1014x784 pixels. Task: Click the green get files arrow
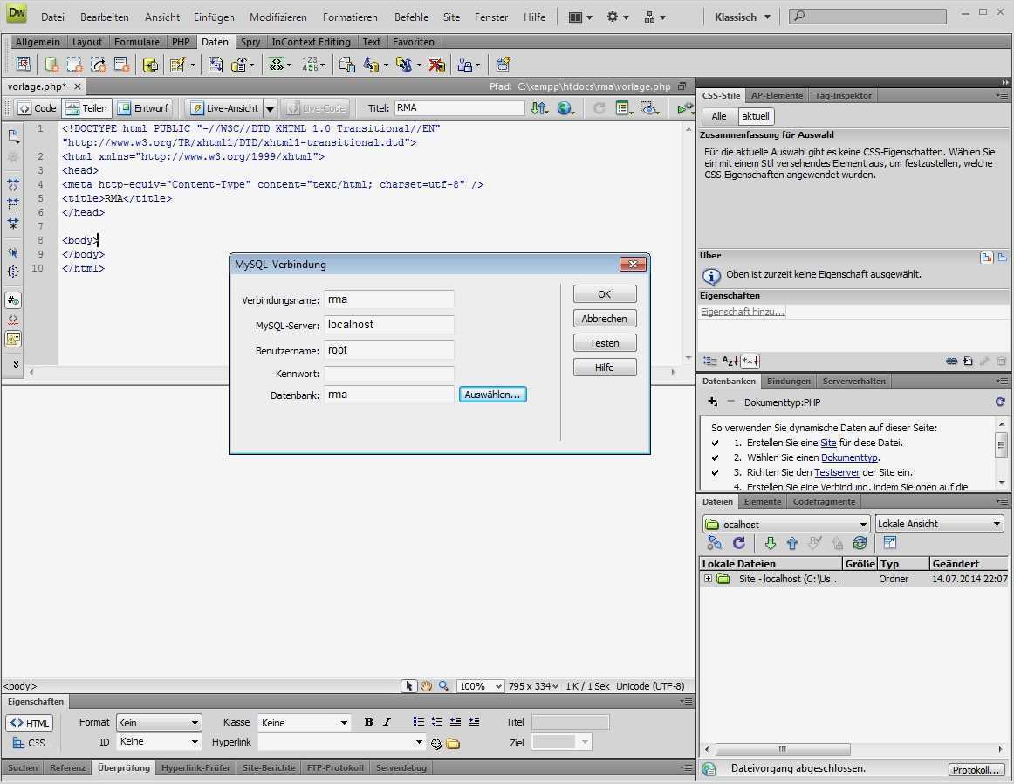click(x=770, y=543)
